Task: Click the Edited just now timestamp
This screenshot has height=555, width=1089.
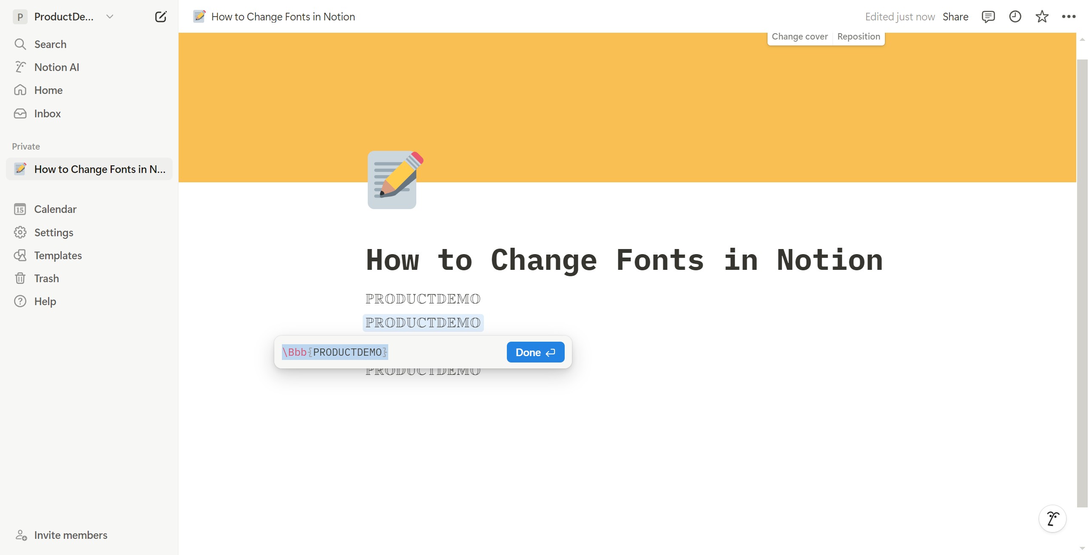Action: 900,17
